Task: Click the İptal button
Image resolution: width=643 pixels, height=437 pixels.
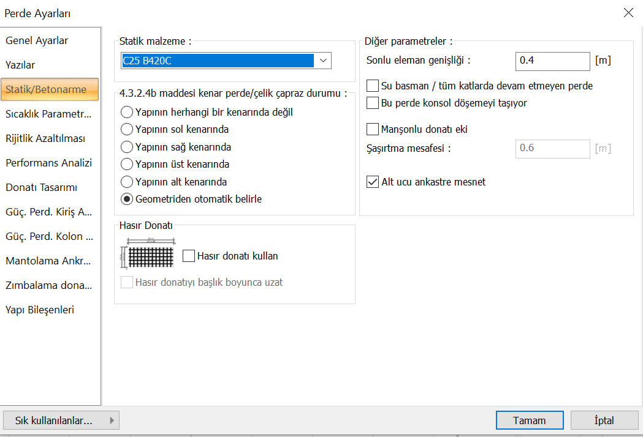Action: [604, 420]
